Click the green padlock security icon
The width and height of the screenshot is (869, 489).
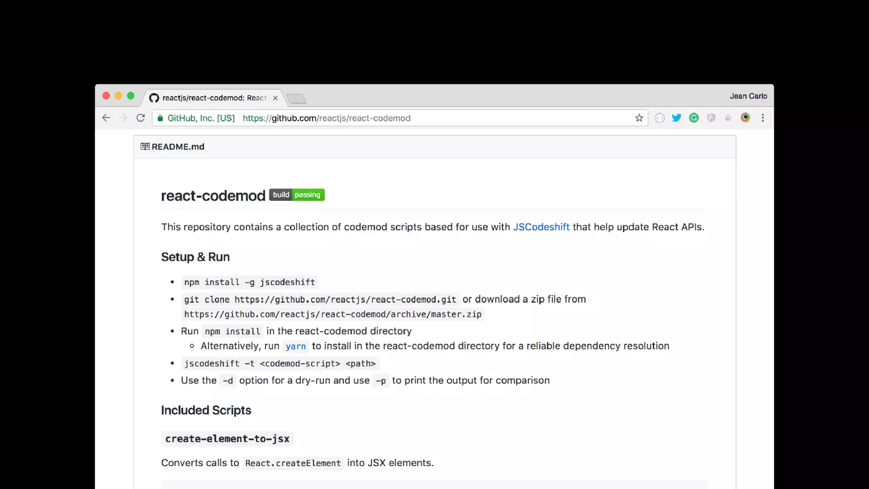click(160, 118)
